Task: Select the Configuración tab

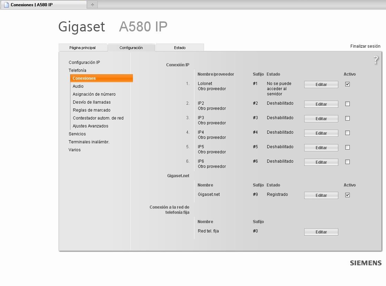Action: [132, 47]
